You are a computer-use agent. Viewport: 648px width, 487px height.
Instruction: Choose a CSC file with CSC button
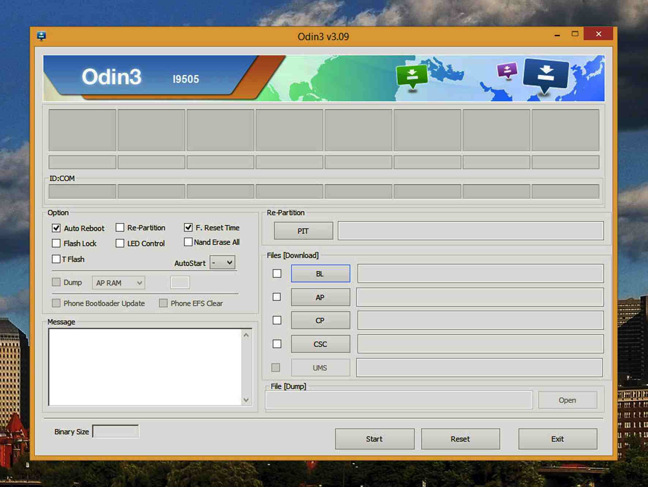(x=320, y=344)
